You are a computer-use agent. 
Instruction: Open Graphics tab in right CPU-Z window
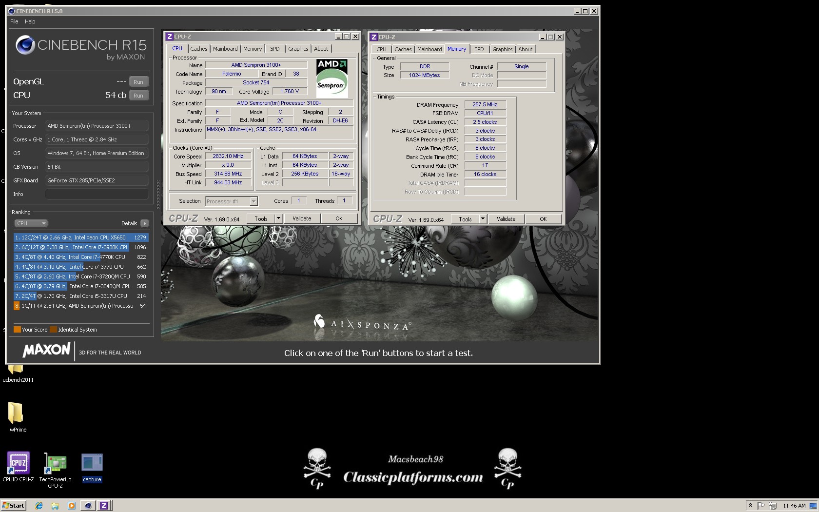point(502,49)
